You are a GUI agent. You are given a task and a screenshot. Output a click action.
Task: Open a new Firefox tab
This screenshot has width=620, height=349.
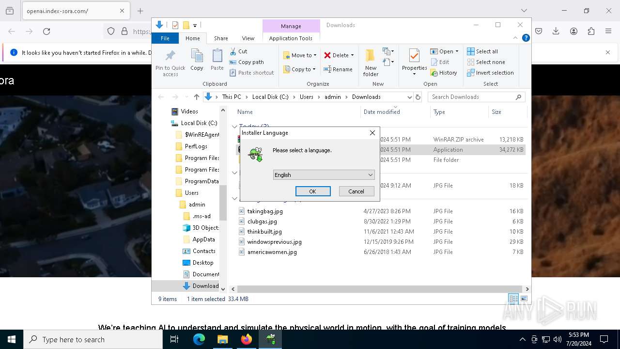[140, 11]
